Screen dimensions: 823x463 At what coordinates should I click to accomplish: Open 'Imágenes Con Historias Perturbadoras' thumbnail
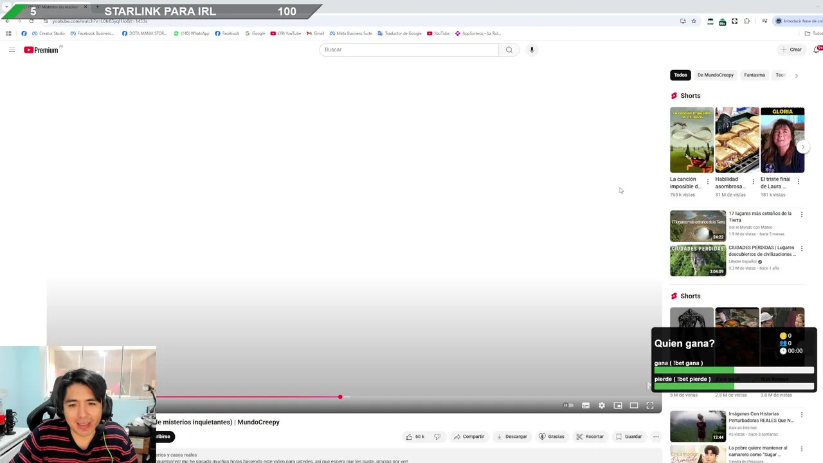coord(698,426)
